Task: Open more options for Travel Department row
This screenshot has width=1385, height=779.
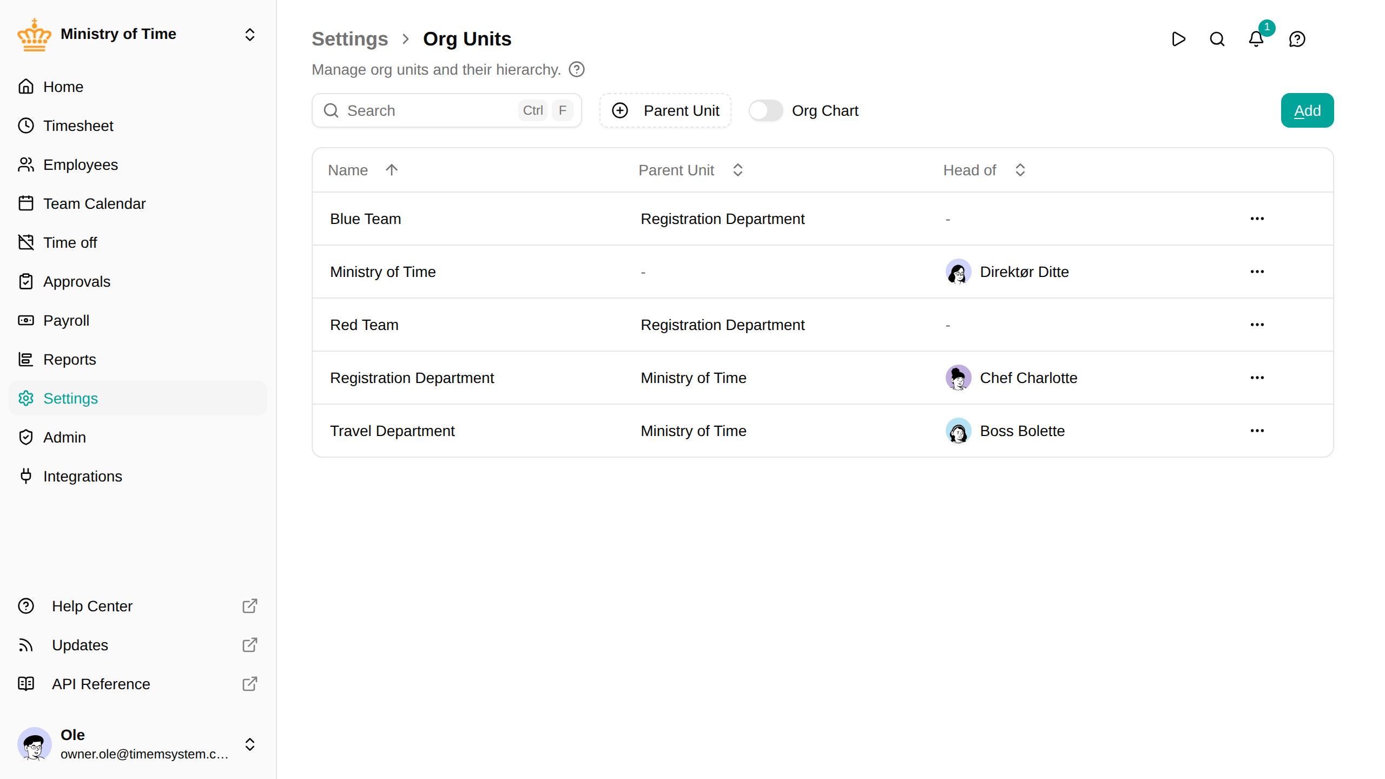Action: [1257, 431]
